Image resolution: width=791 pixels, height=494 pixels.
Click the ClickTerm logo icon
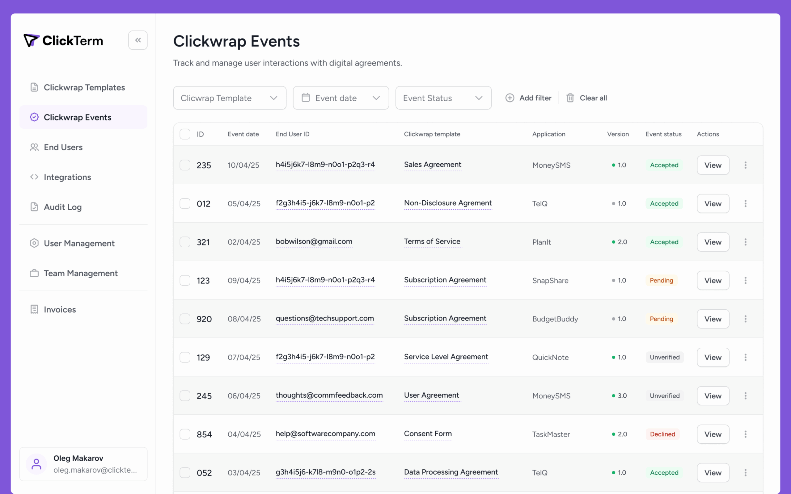click(x=32, y=40)
